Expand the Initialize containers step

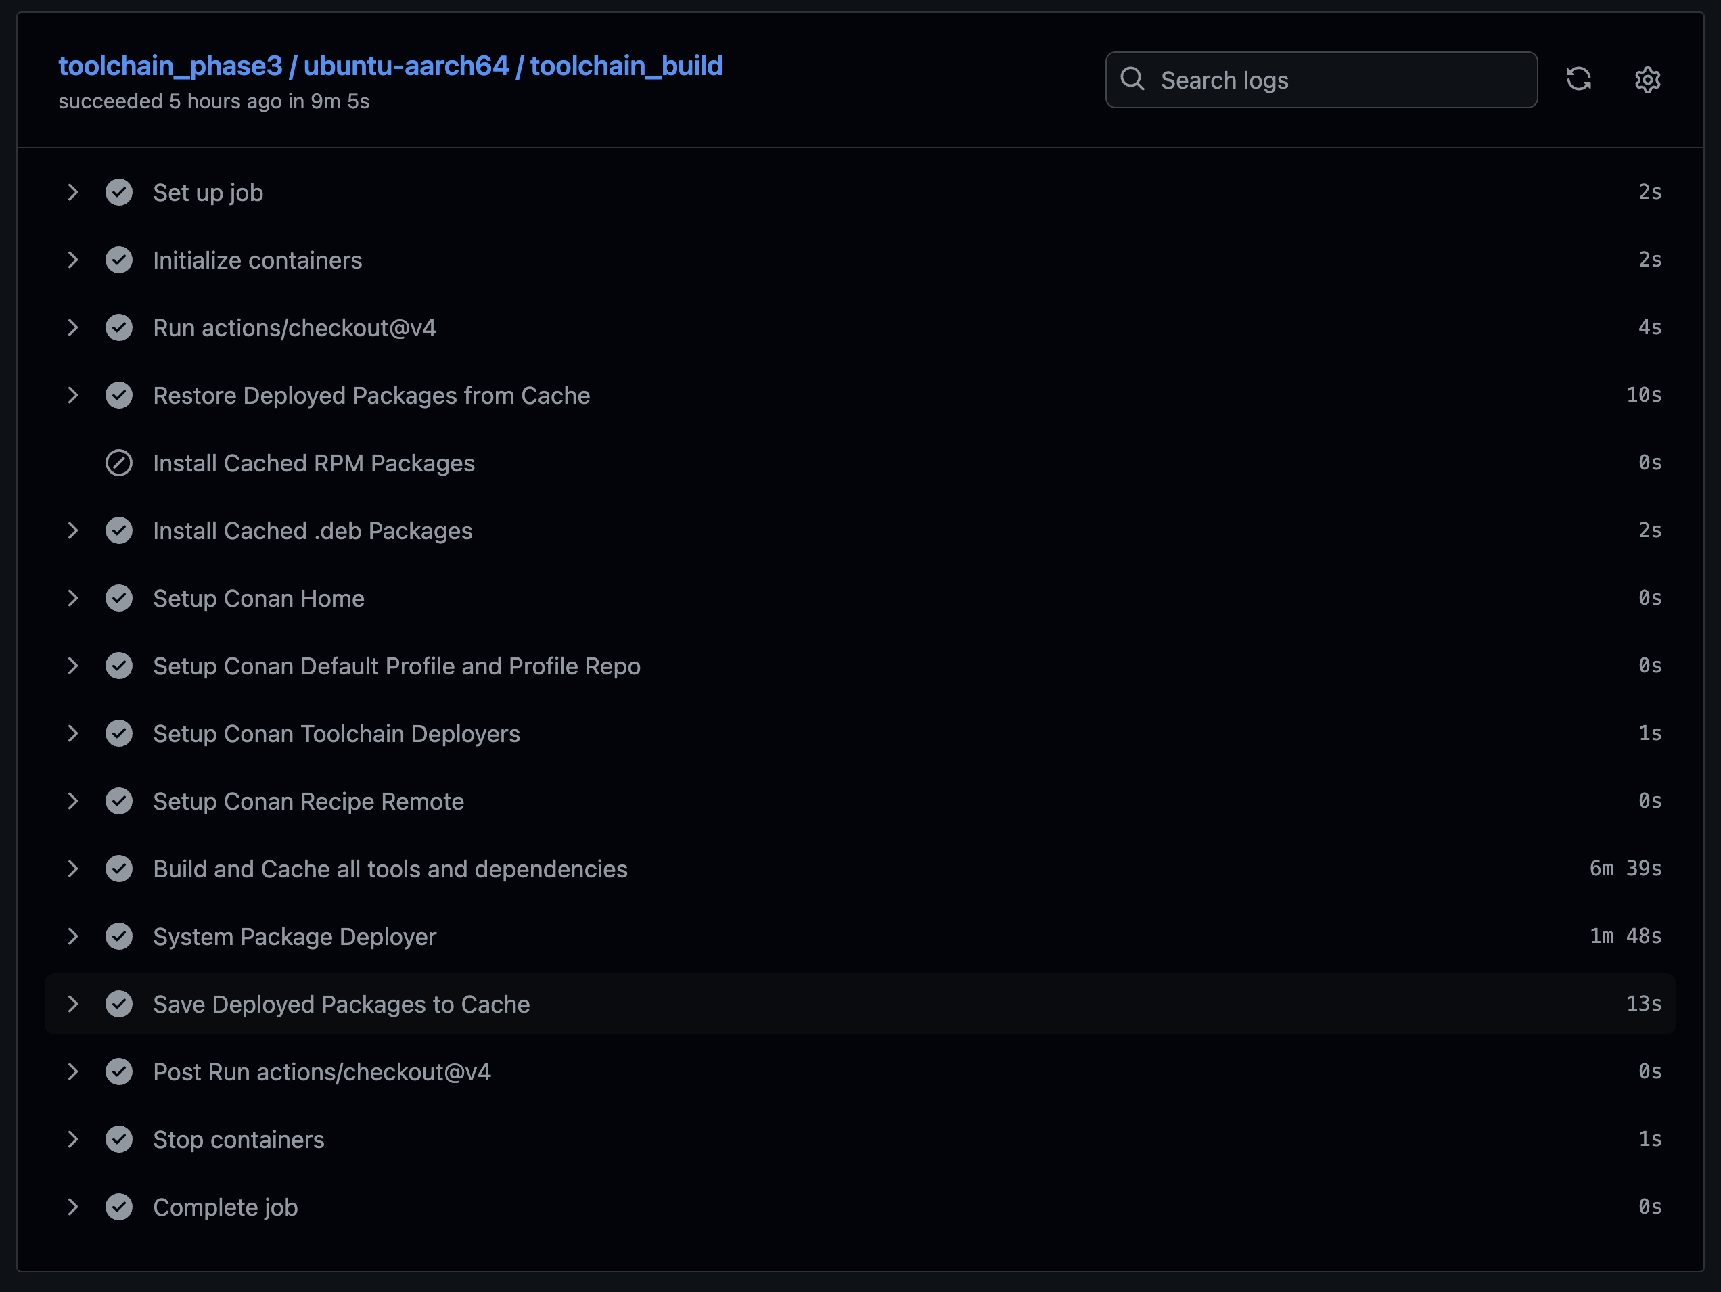[x=72, y=260]
